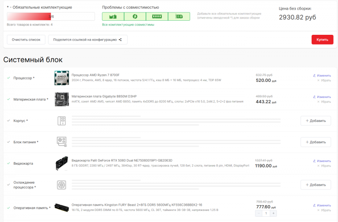338x222 pixels.
Task: Add a power supply with Добавить button in the Блок питания row
Action: (x=316, y=142)
